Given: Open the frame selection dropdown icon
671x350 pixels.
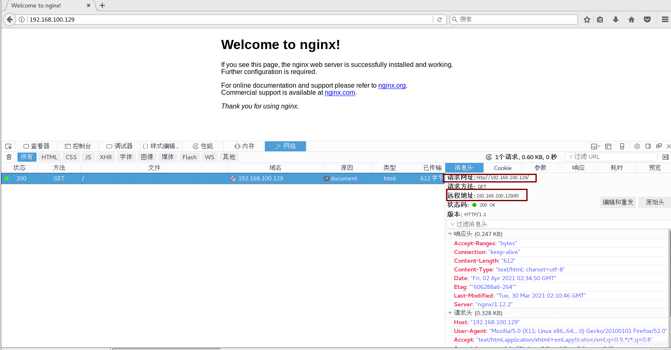Looking at the screenshot, I should pos(596,146).
